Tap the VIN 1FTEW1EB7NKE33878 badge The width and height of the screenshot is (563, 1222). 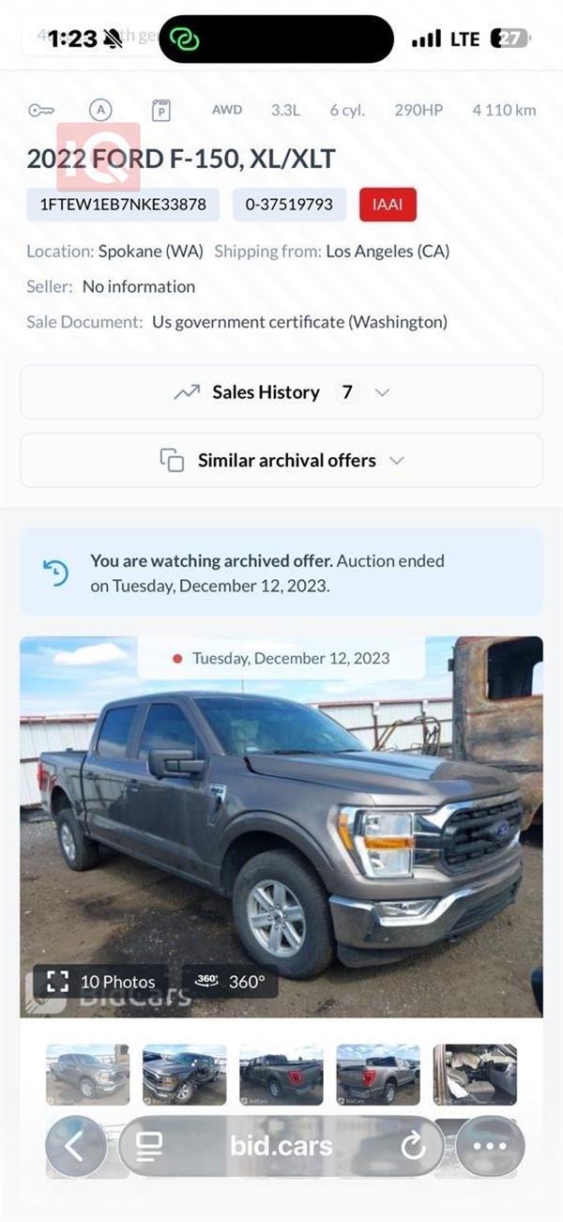coord(123,204)
